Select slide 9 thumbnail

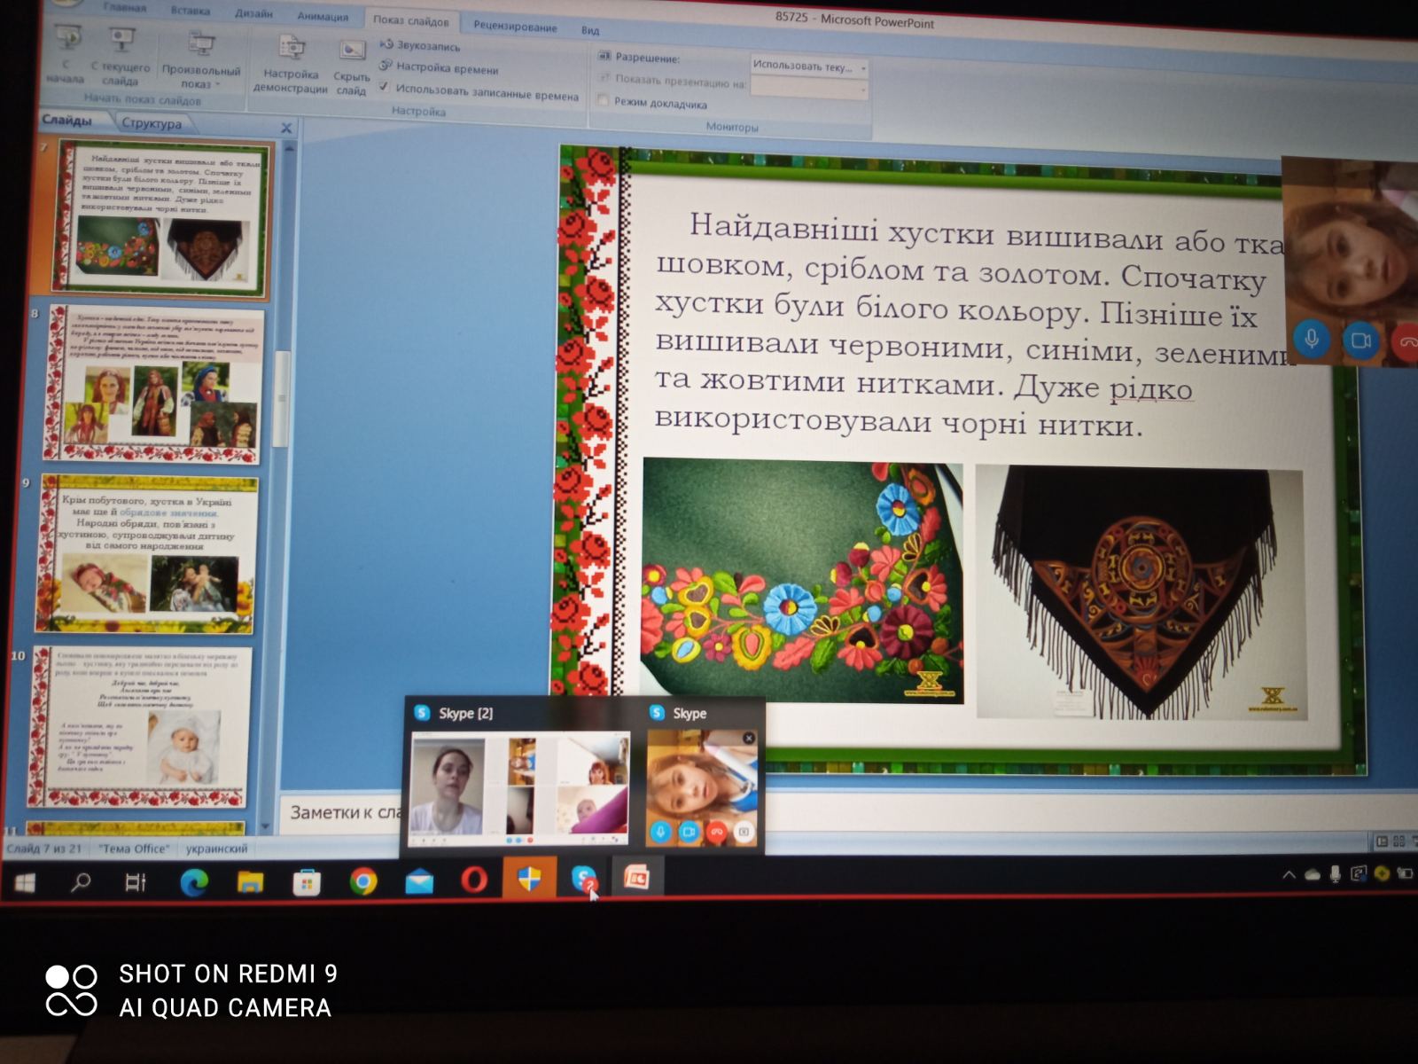[x=148, y=554]
